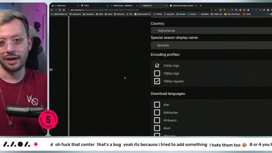Open MyEtherWallet.com bookmark

59,14
